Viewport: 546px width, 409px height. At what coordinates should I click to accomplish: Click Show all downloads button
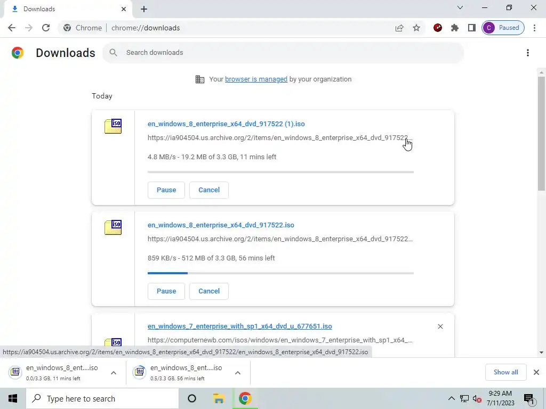click(x=505, y=372)
